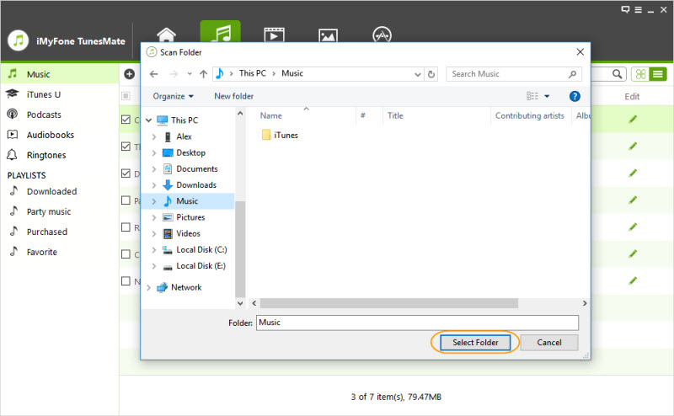The width and height of the screenshot is (674, 416).
Task: Edit the first song with pencil icon
Action: click(633, 119)
